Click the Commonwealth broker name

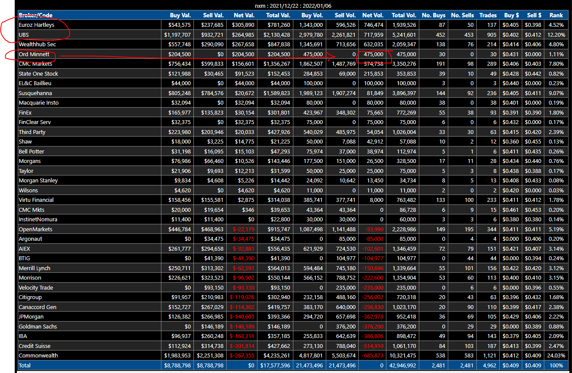pyautogui.click(x=38, y=355)
